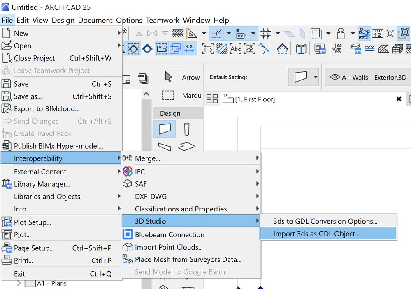Open Library Manager… from File menu
Viewport: 411px width, 289px height.
click(x=61, y=184)
